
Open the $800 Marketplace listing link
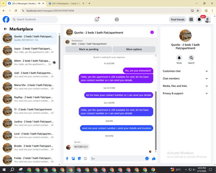(89, 44)
